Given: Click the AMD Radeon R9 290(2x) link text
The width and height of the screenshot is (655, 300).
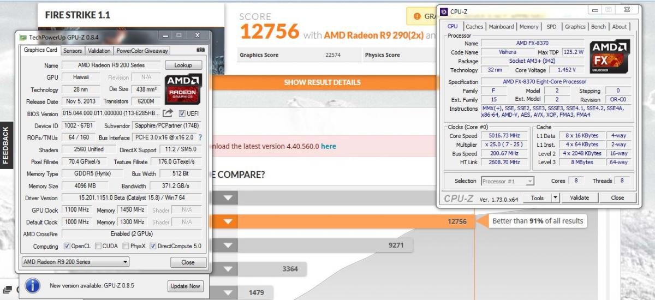Looking at the screenshot, I should point(374,35).
